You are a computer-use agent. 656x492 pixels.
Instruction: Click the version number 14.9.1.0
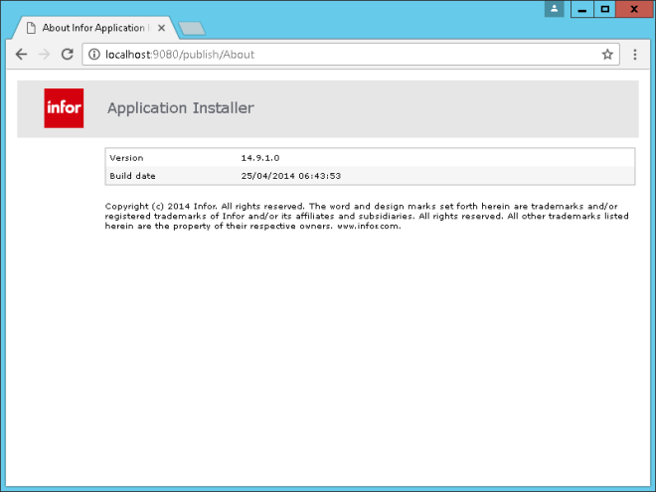tap(260, 158)
